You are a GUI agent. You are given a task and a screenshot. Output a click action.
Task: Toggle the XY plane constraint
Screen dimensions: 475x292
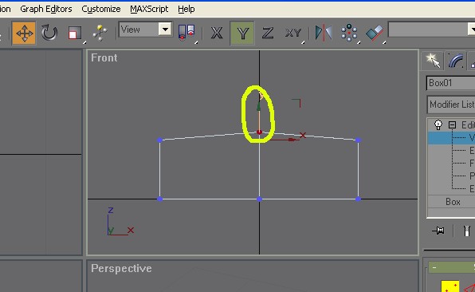click(x=293, y=33)
